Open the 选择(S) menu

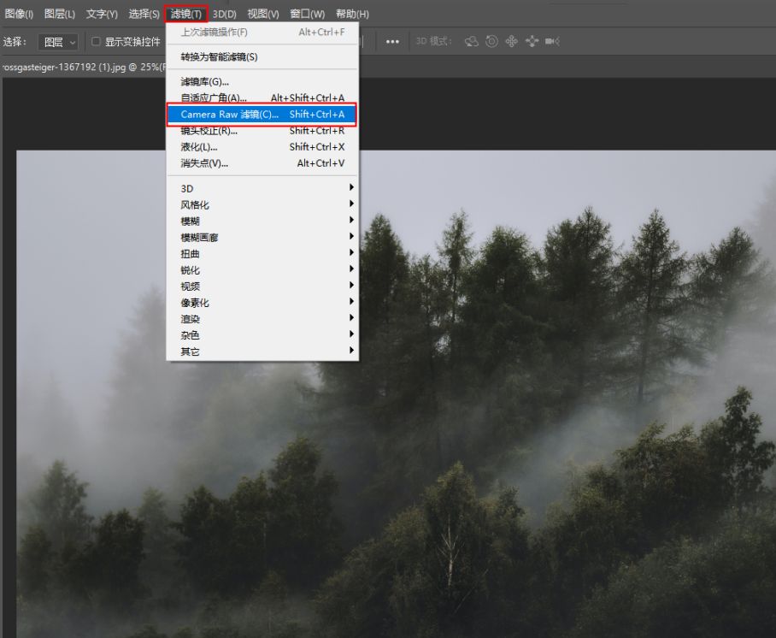(x=144, y=14)
